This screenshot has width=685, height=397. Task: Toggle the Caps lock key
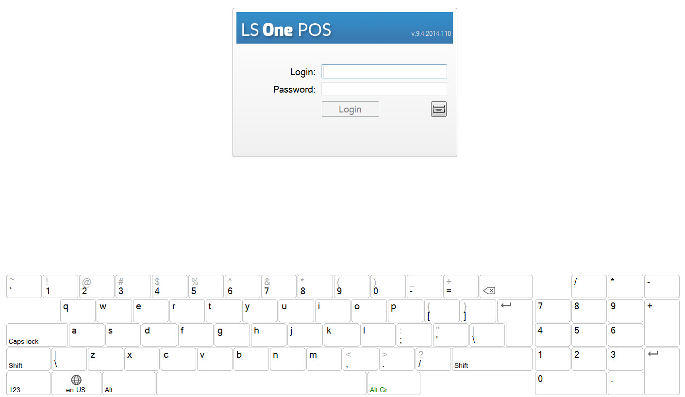click(x=37, y=335)
